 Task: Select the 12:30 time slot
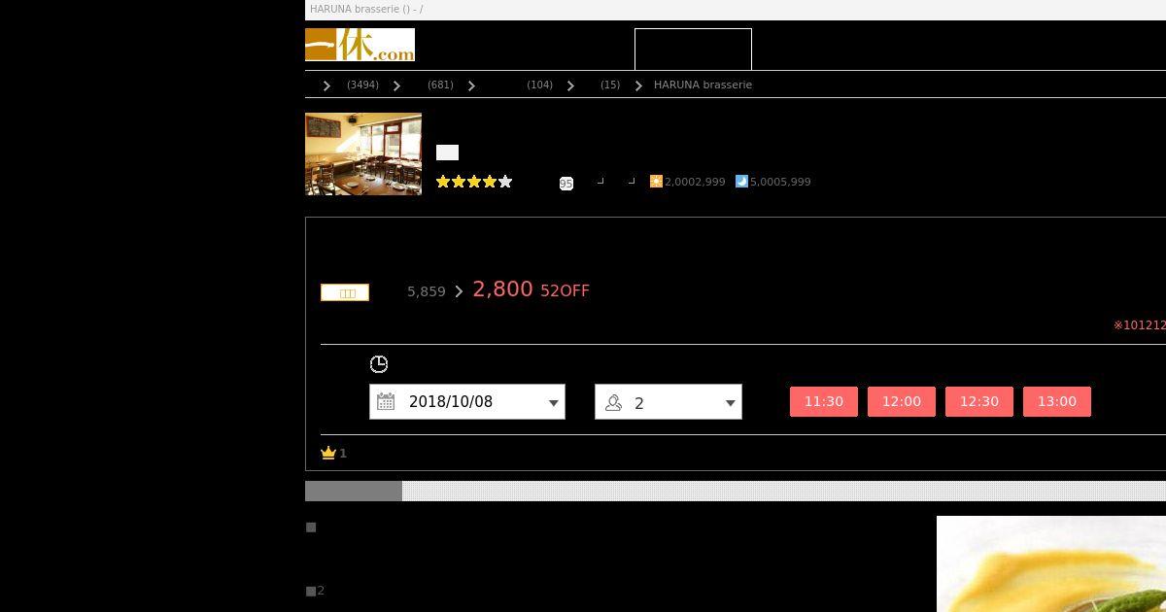click(x=979, y=402)
